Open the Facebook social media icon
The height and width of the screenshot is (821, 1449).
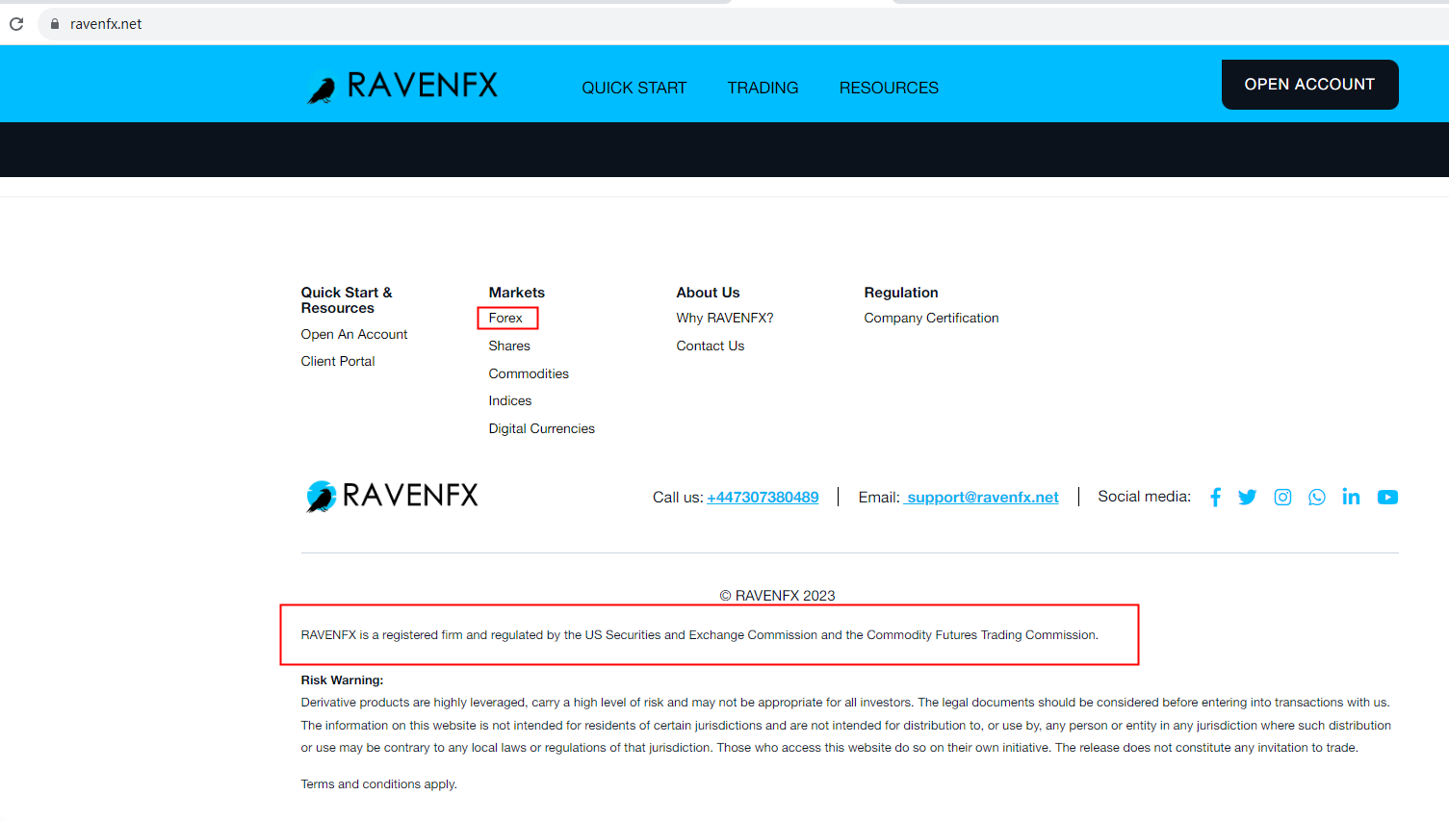click(x=1215, y=497)
